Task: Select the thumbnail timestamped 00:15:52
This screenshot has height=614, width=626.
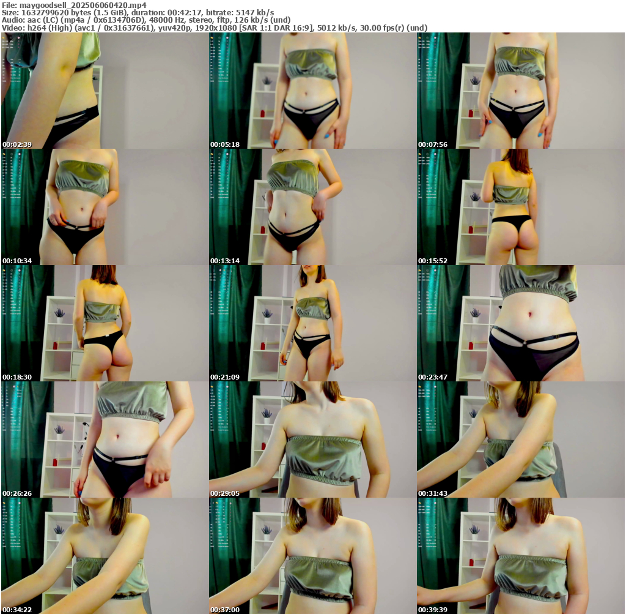Action: tap(521, 207)
